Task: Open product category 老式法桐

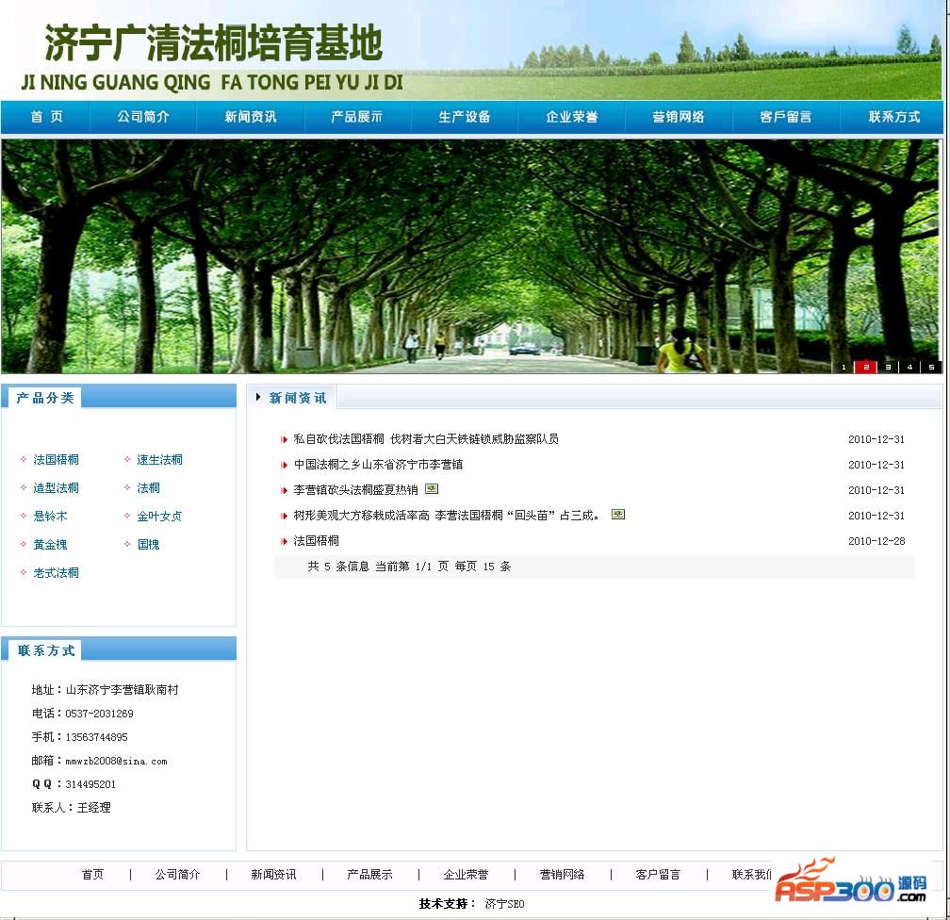Action: 56,573
